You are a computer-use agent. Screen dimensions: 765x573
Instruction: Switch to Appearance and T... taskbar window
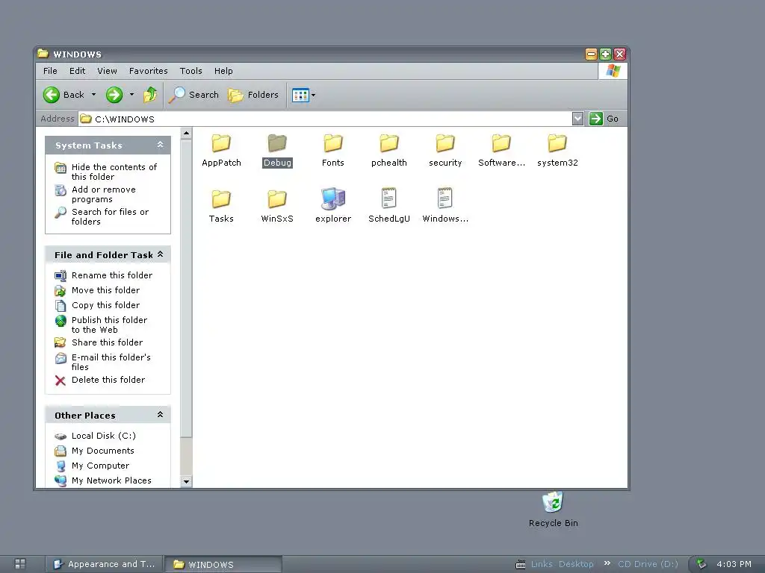click(104, 564)
